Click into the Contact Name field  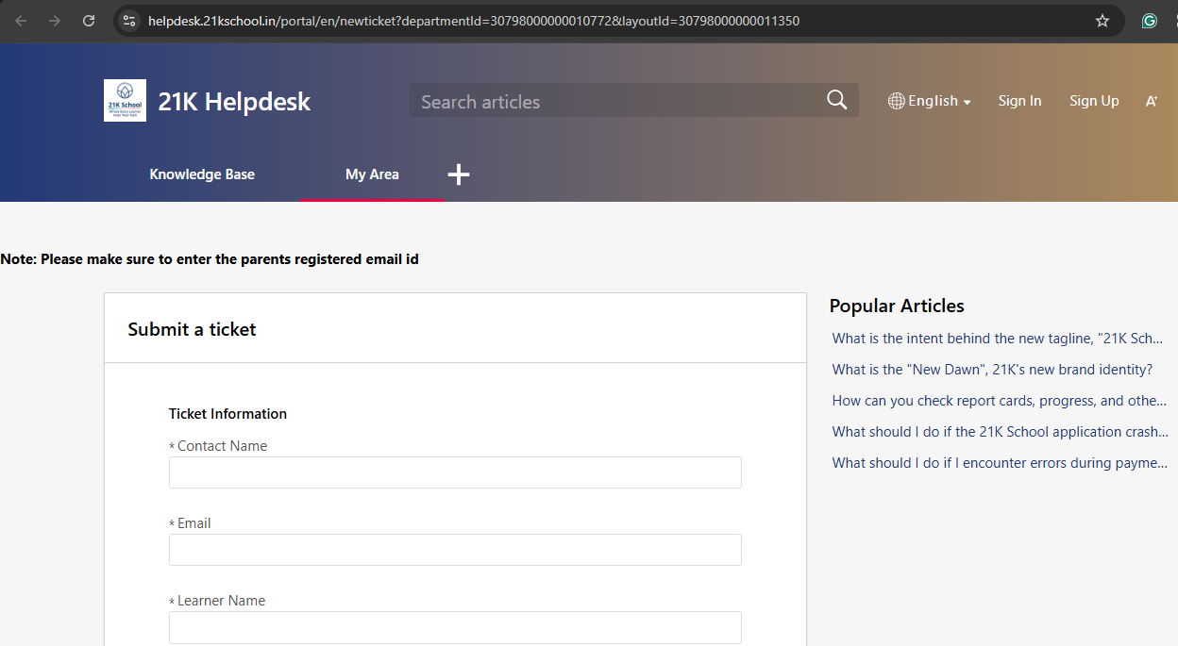click(x=455, y=472)
